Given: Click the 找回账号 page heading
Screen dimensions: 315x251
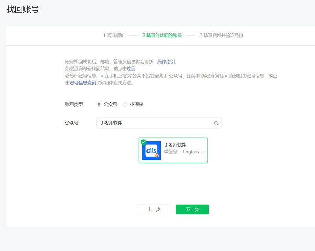Looking at the screenshot, I should click(23, 10).
